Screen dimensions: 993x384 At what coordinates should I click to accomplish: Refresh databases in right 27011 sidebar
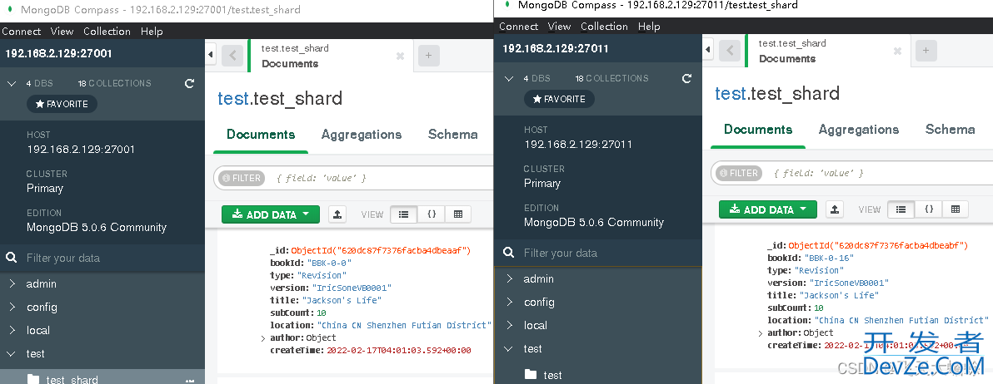[686, 78]
